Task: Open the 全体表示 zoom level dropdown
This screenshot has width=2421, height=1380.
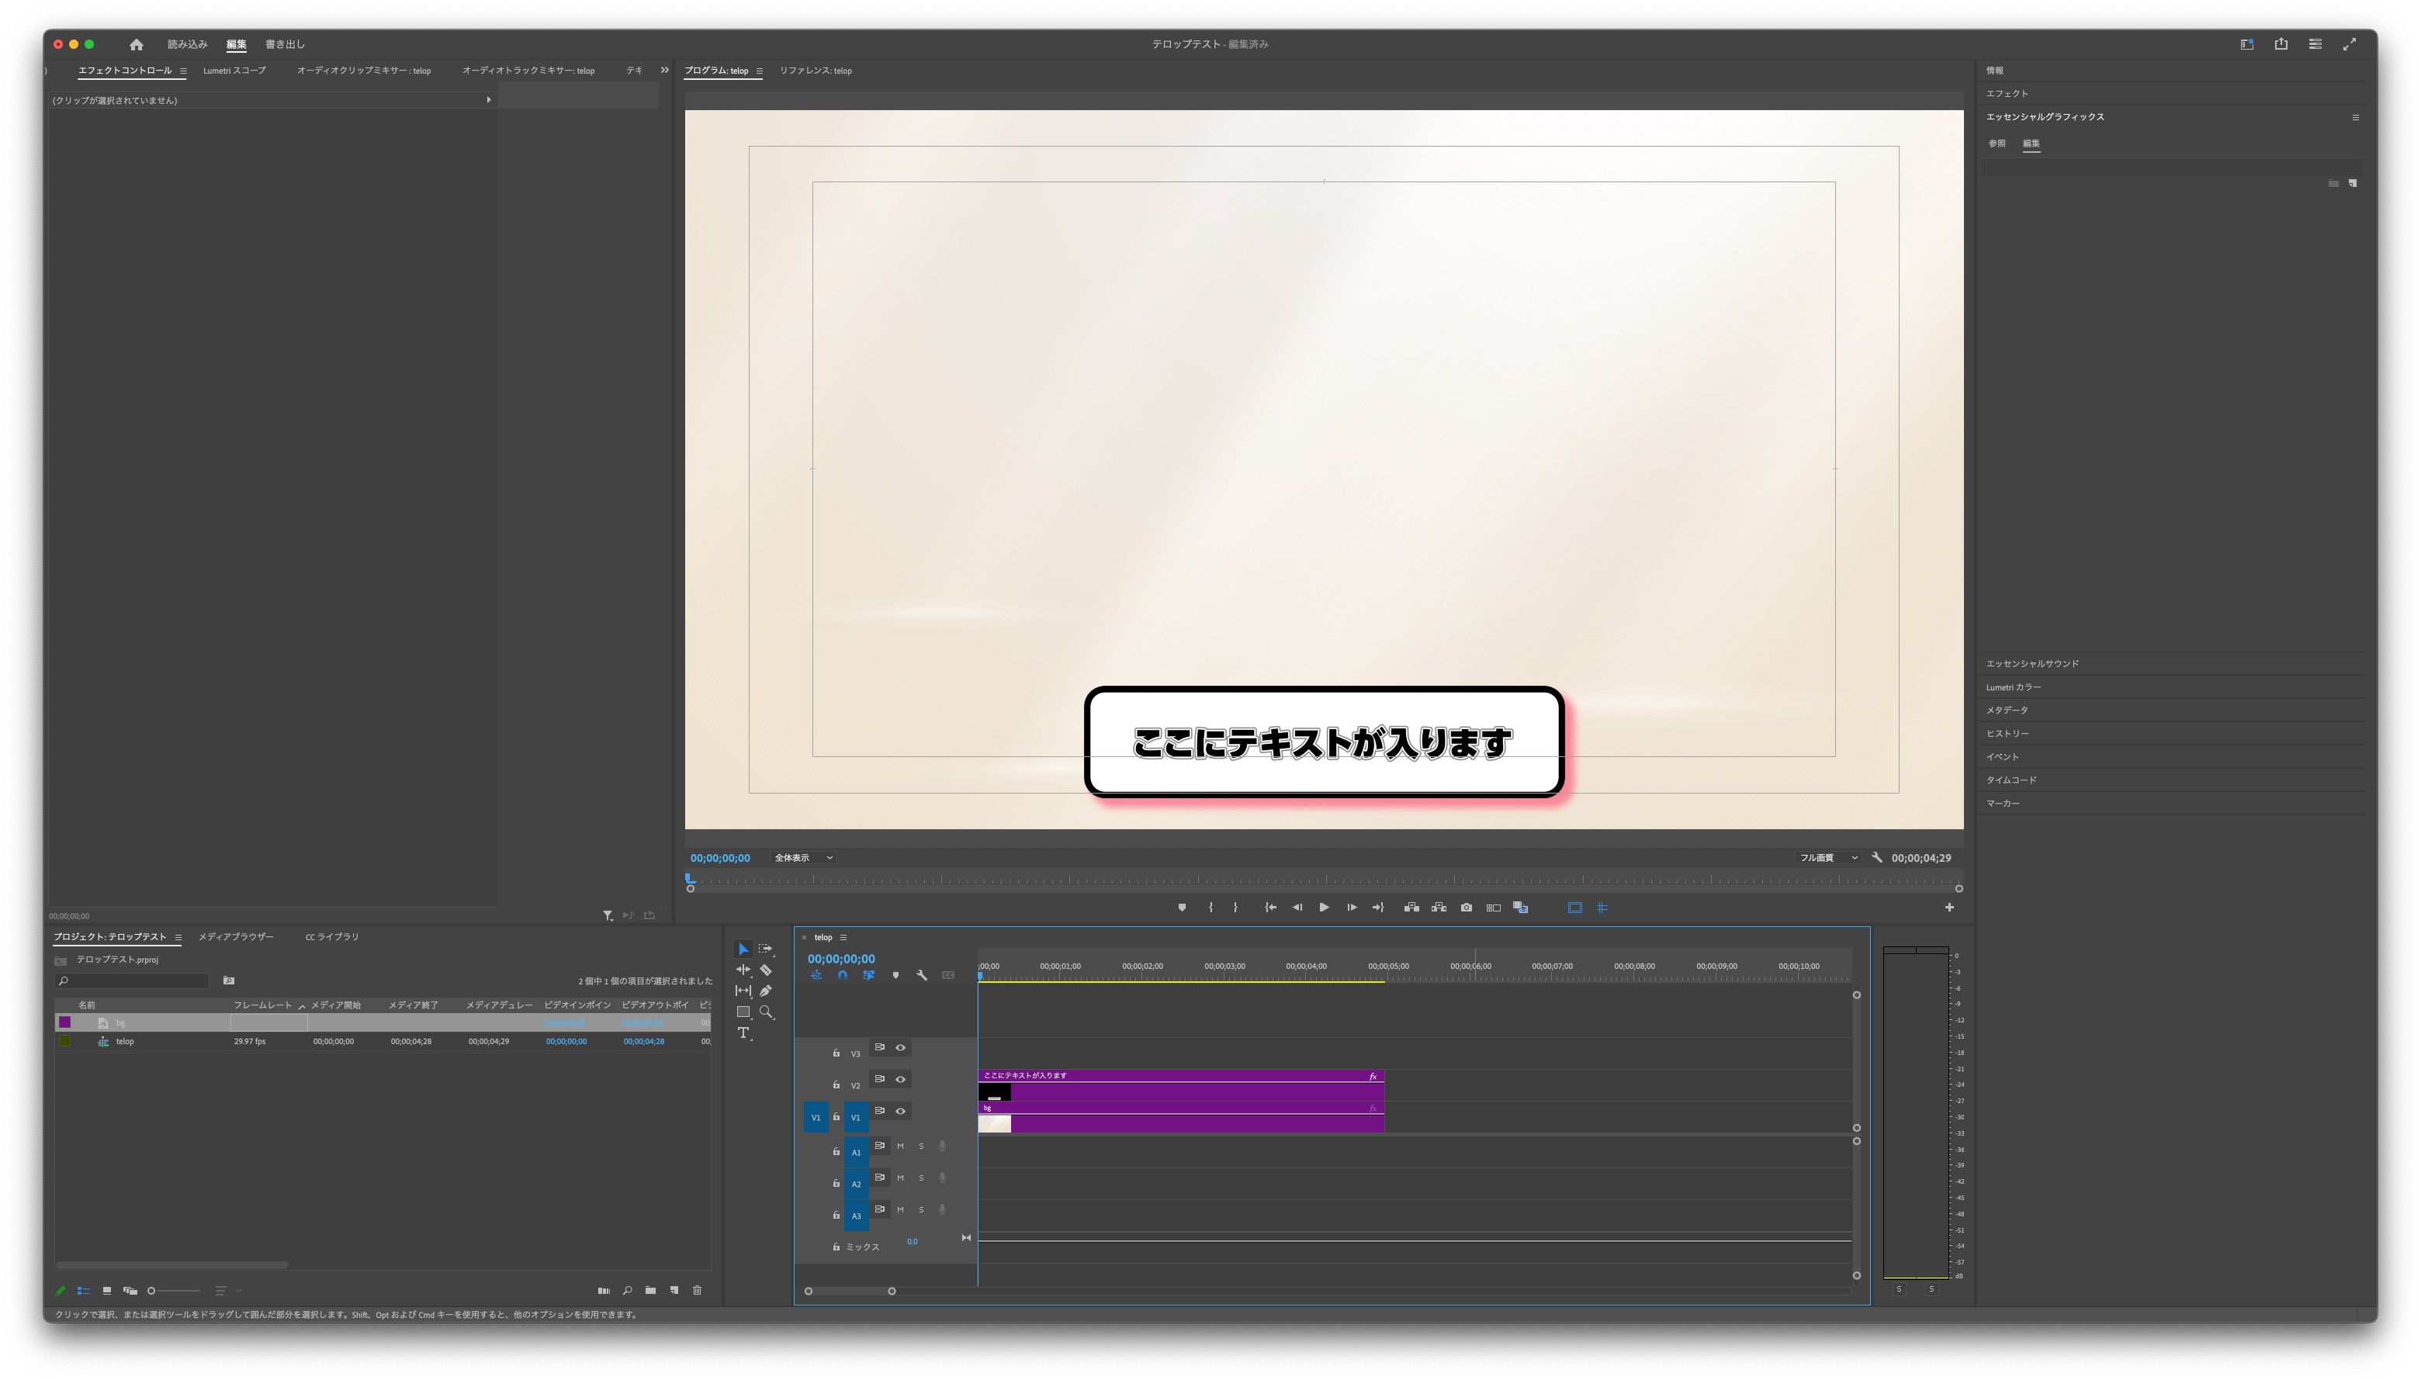Action: pos(803,858)
